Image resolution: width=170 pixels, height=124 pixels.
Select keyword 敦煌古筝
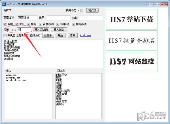point(61,93)
